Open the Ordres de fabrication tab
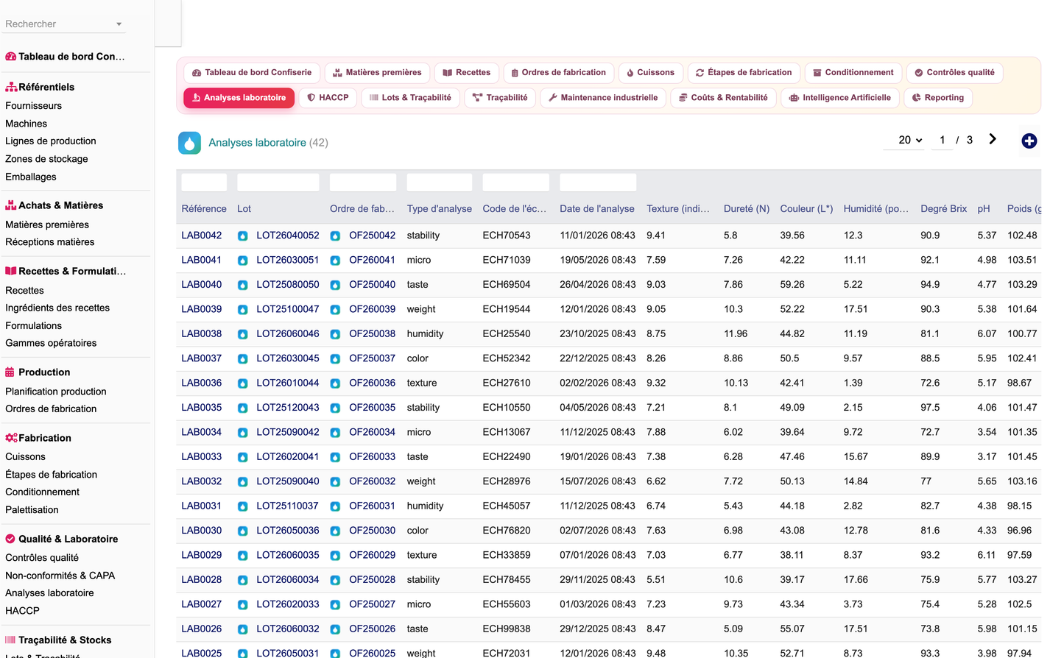The image size is (1064, 658). tap(559, 72)
